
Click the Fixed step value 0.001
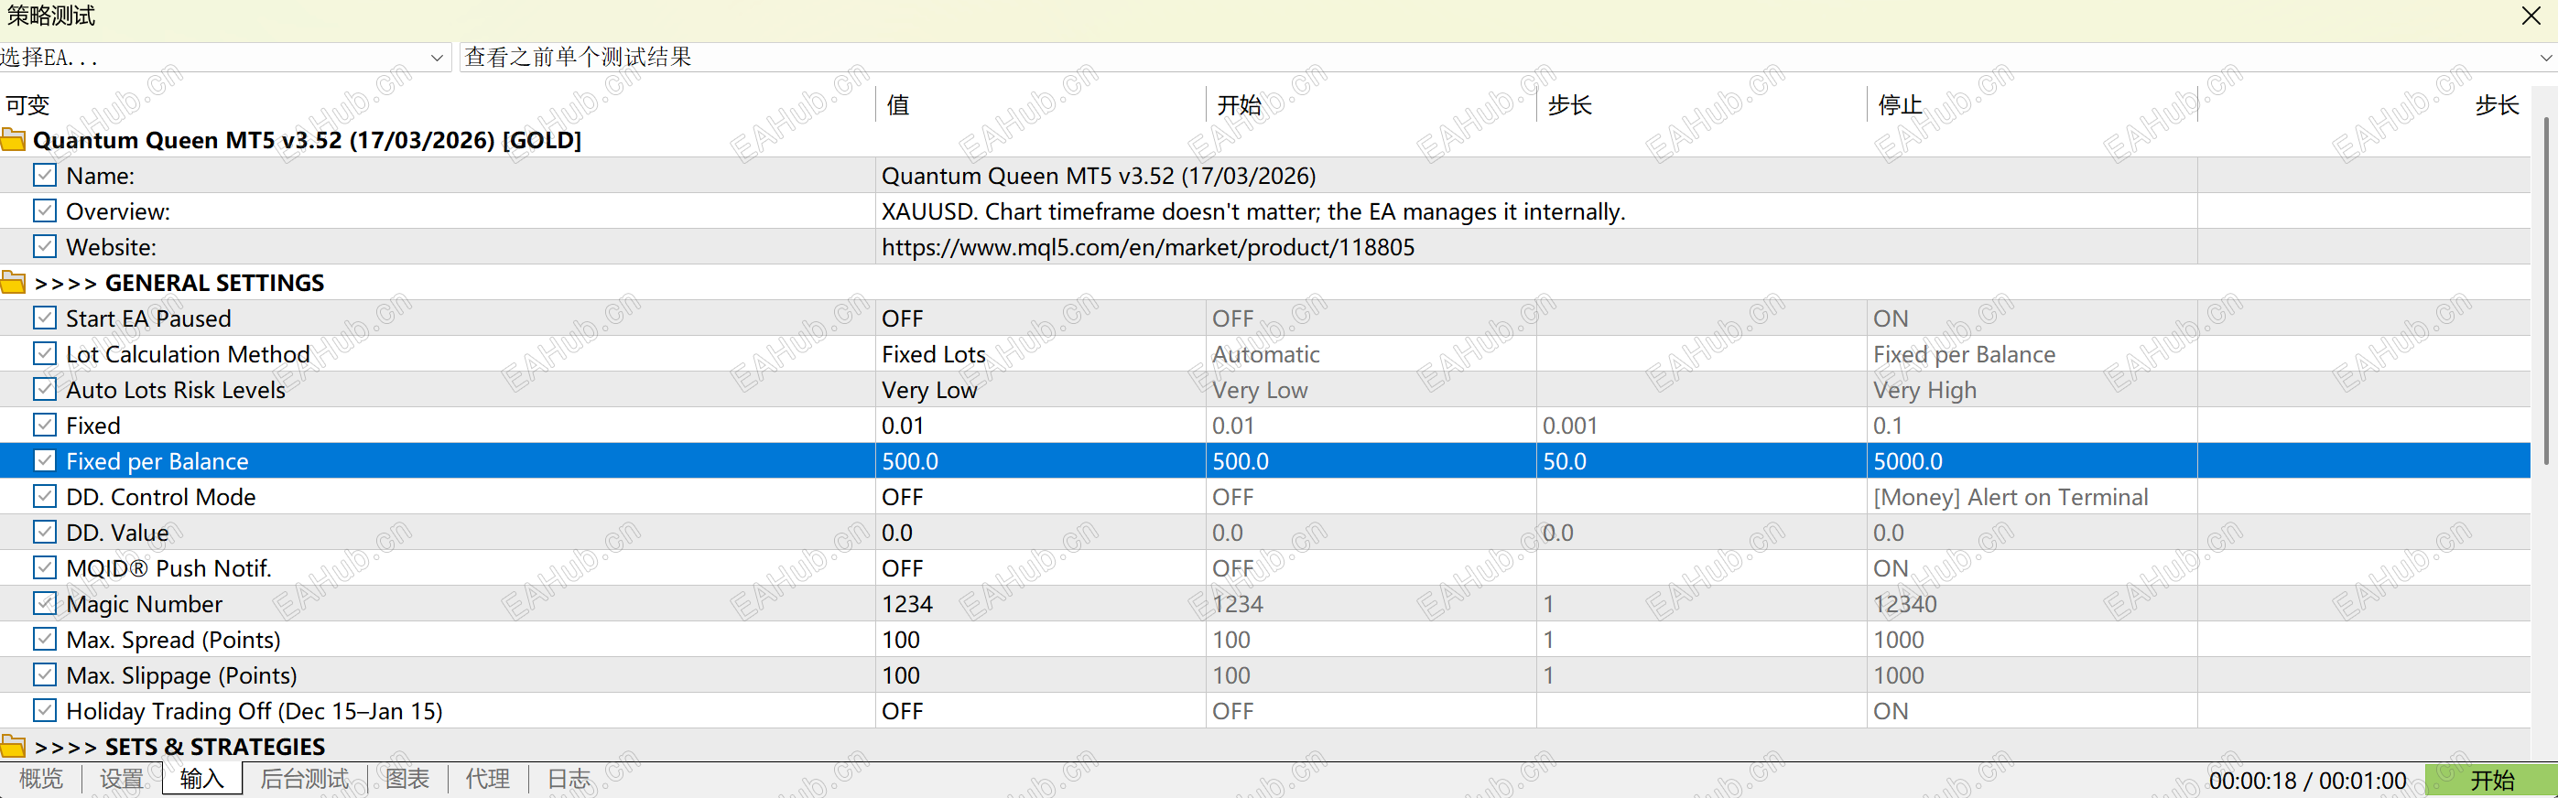click(1701, 426)
